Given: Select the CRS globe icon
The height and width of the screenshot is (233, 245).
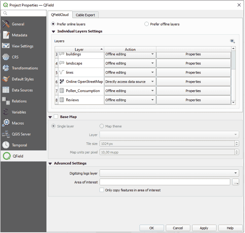Looking at the screenshot, I should point(6,57).
